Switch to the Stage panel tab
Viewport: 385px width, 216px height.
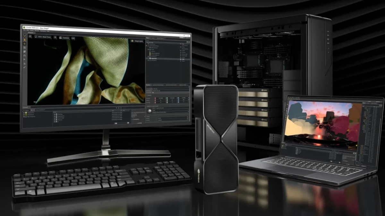[x=147, y=38]
